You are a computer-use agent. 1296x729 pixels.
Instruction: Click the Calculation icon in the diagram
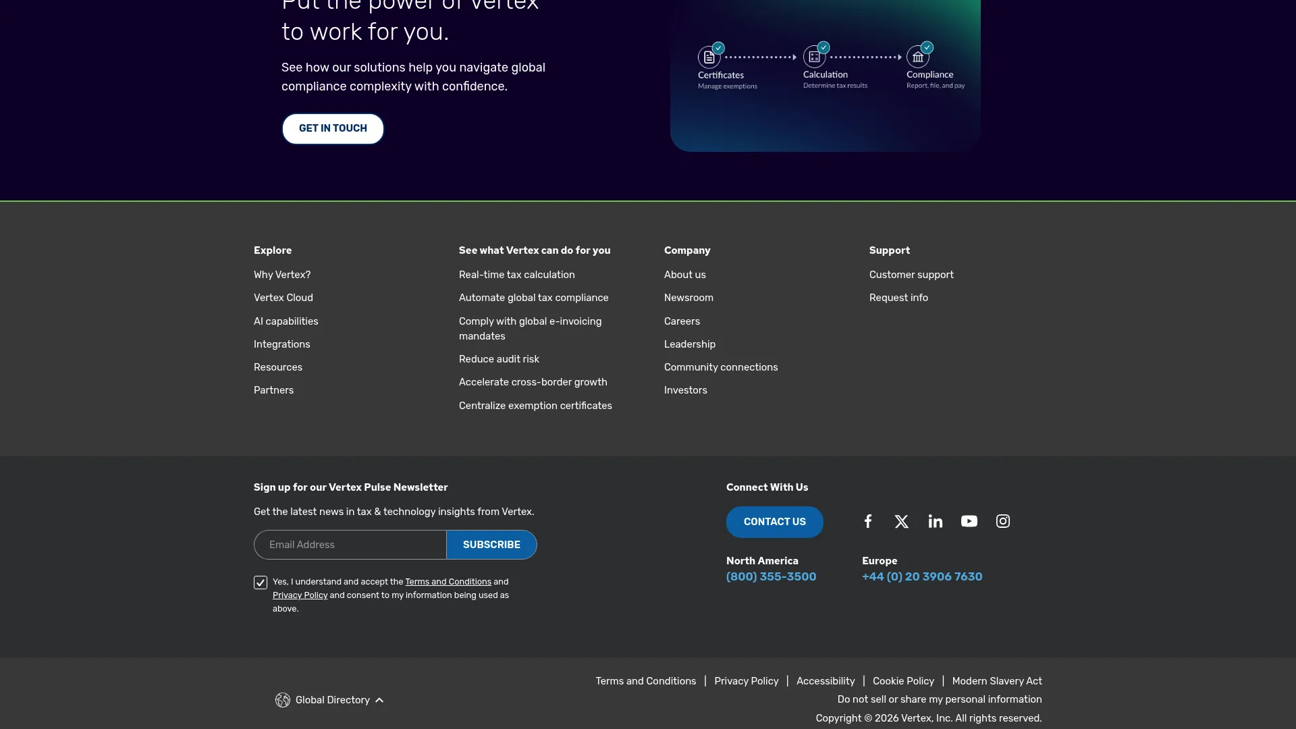[815, 57]
